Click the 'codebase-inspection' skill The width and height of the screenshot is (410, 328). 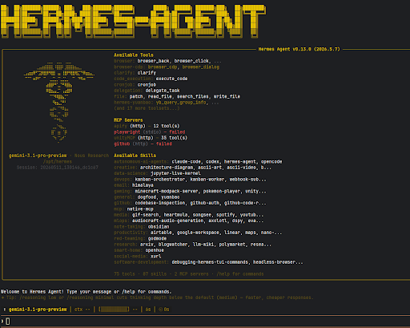click(160, 203)
